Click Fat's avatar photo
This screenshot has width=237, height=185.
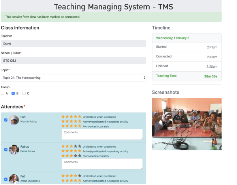pyautogui.click(x=14, y=179)
